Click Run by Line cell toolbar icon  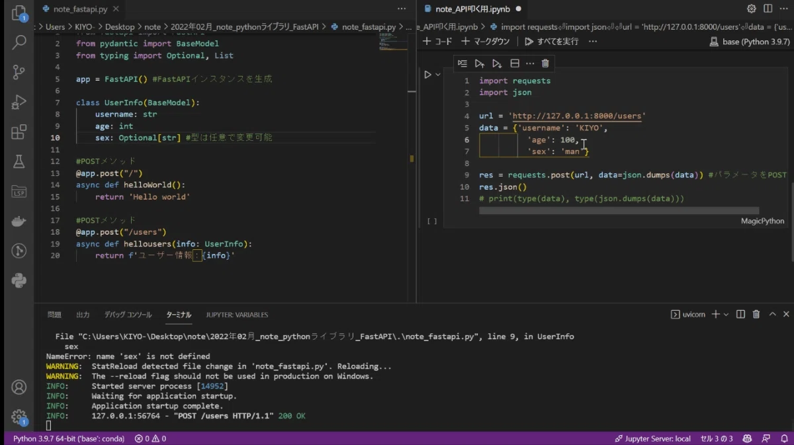point(463,63)
